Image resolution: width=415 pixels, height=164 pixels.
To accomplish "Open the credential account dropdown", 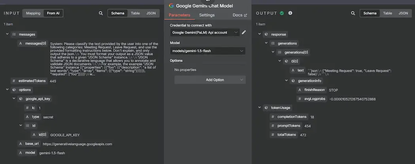I will (x=206, y=32).
